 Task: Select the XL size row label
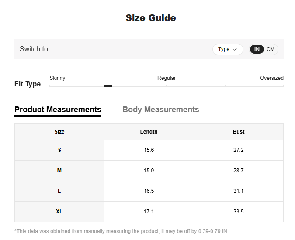pyautogui.click(x=59, y=212)
